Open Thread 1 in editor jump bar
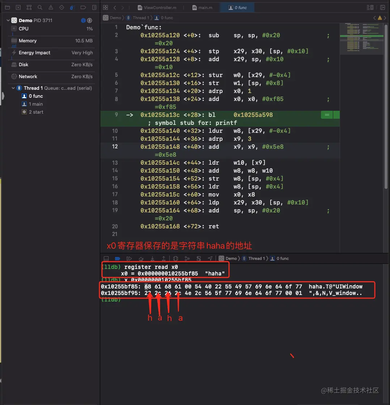 point(138,18)
